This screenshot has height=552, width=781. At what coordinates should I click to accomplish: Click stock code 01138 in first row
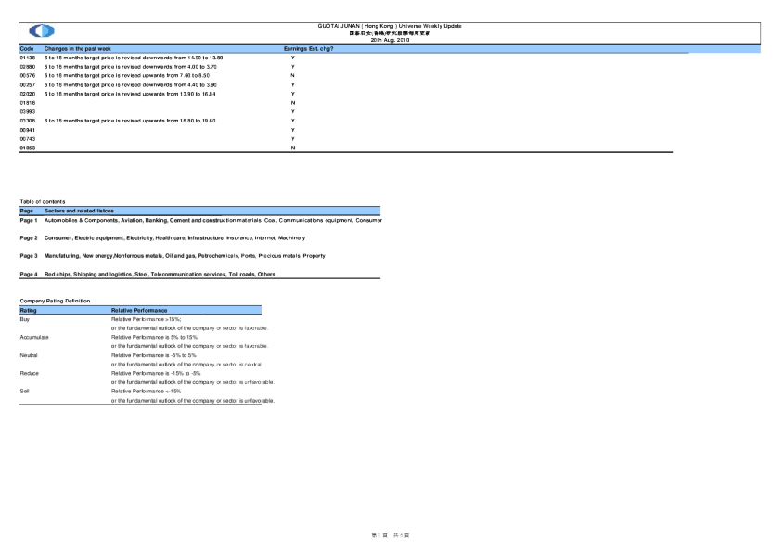27,58
